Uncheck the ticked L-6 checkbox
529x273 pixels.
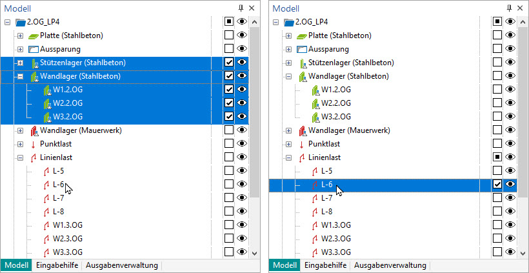click(497, 185)
